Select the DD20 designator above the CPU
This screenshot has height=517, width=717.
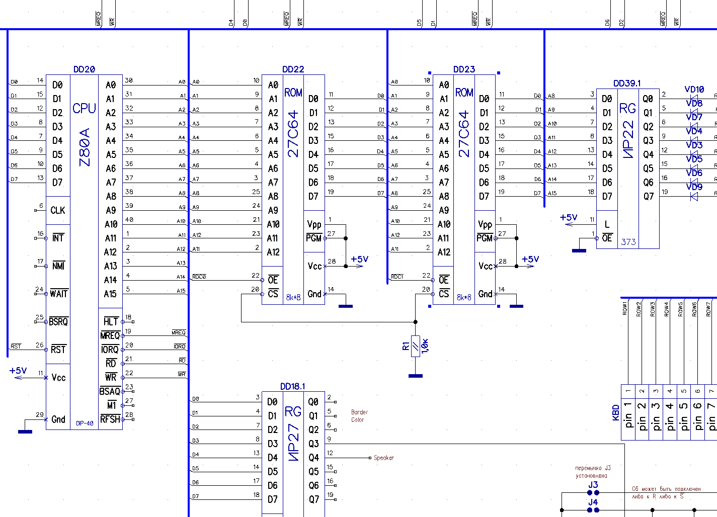(x=84, y=69)
